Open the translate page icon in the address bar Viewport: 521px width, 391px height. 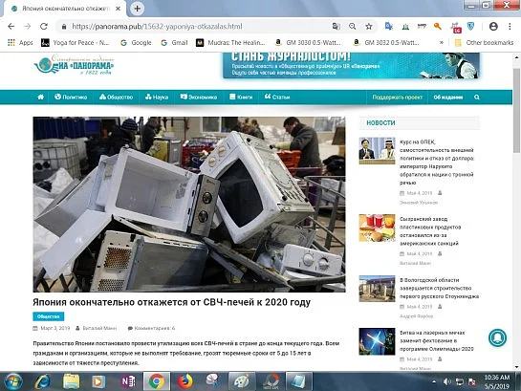point(336,26)
